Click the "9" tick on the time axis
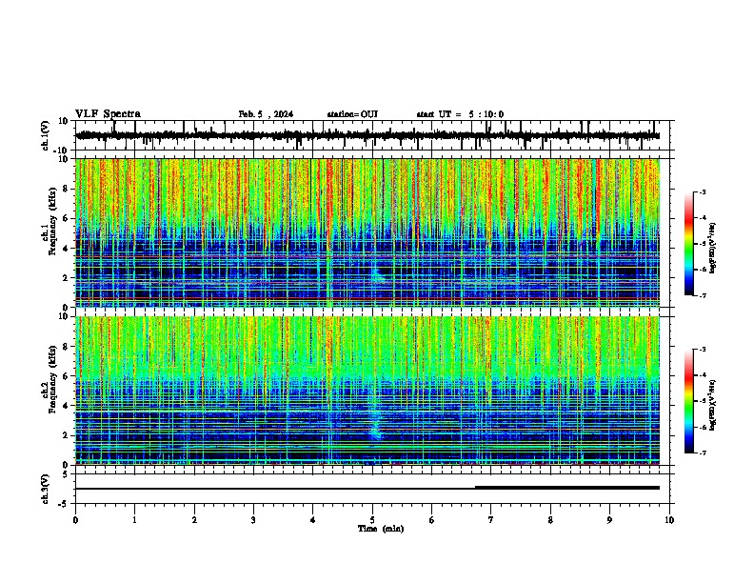Screen dimensions: 754x583 click(609, 520)
